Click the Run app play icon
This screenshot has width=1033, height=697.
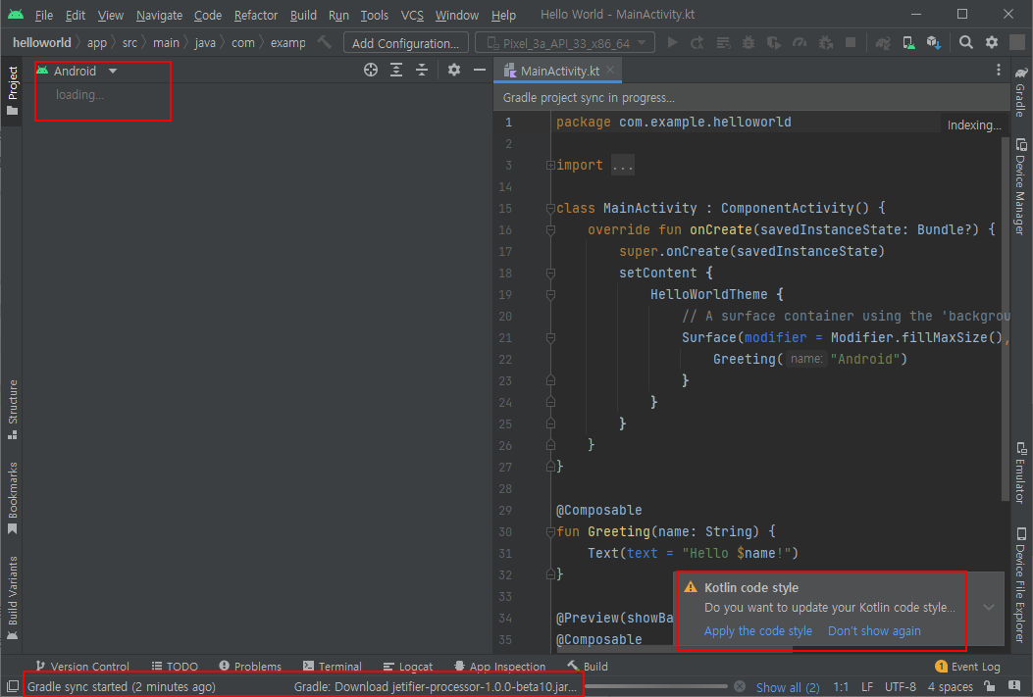pos(672,43)
